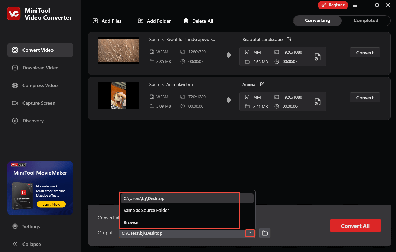Screen dimensions: 396x252
Task: Click Delete All to clear the list
Action: coord(198,21)
